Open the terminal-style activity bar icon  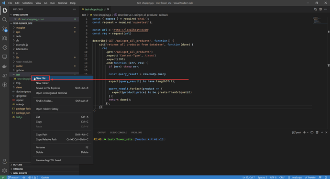pyautogui.click(x=5, y=76)
